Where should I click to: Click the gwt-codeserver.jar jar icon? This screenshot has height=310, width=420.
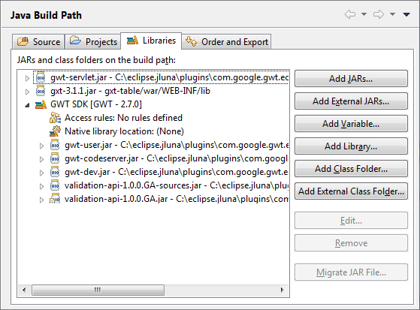(55, 158)
